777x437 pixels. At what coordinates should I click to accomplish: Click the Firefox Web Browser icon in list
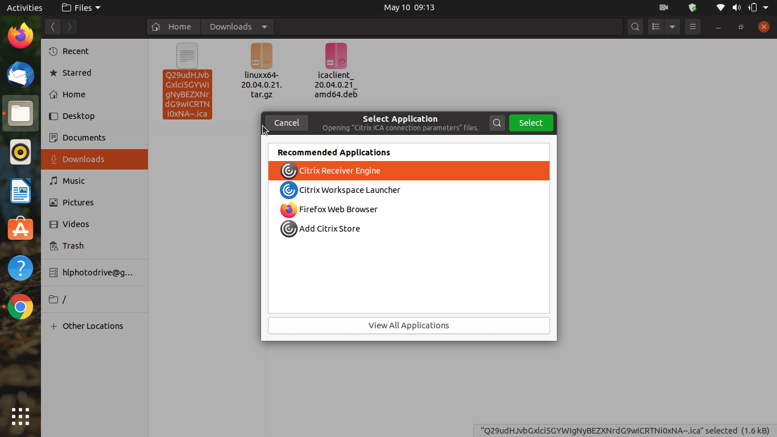click(x=289, y=209)
